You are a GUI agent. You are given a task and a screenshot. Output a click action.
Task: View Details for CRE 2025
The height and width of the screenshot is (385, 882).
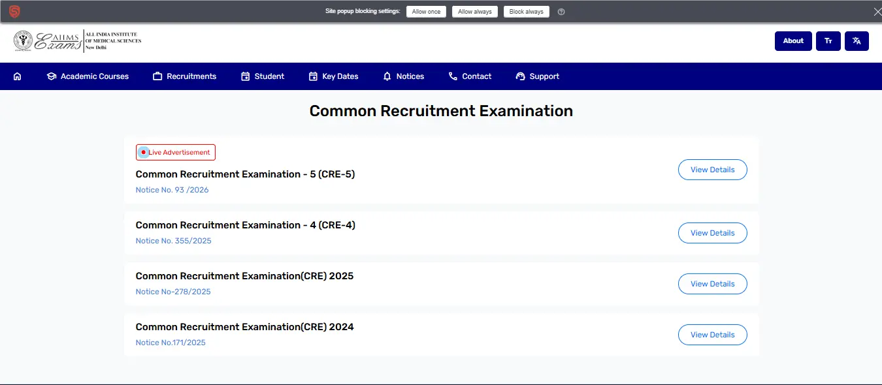pyautogui.click(x=713, y=284)
